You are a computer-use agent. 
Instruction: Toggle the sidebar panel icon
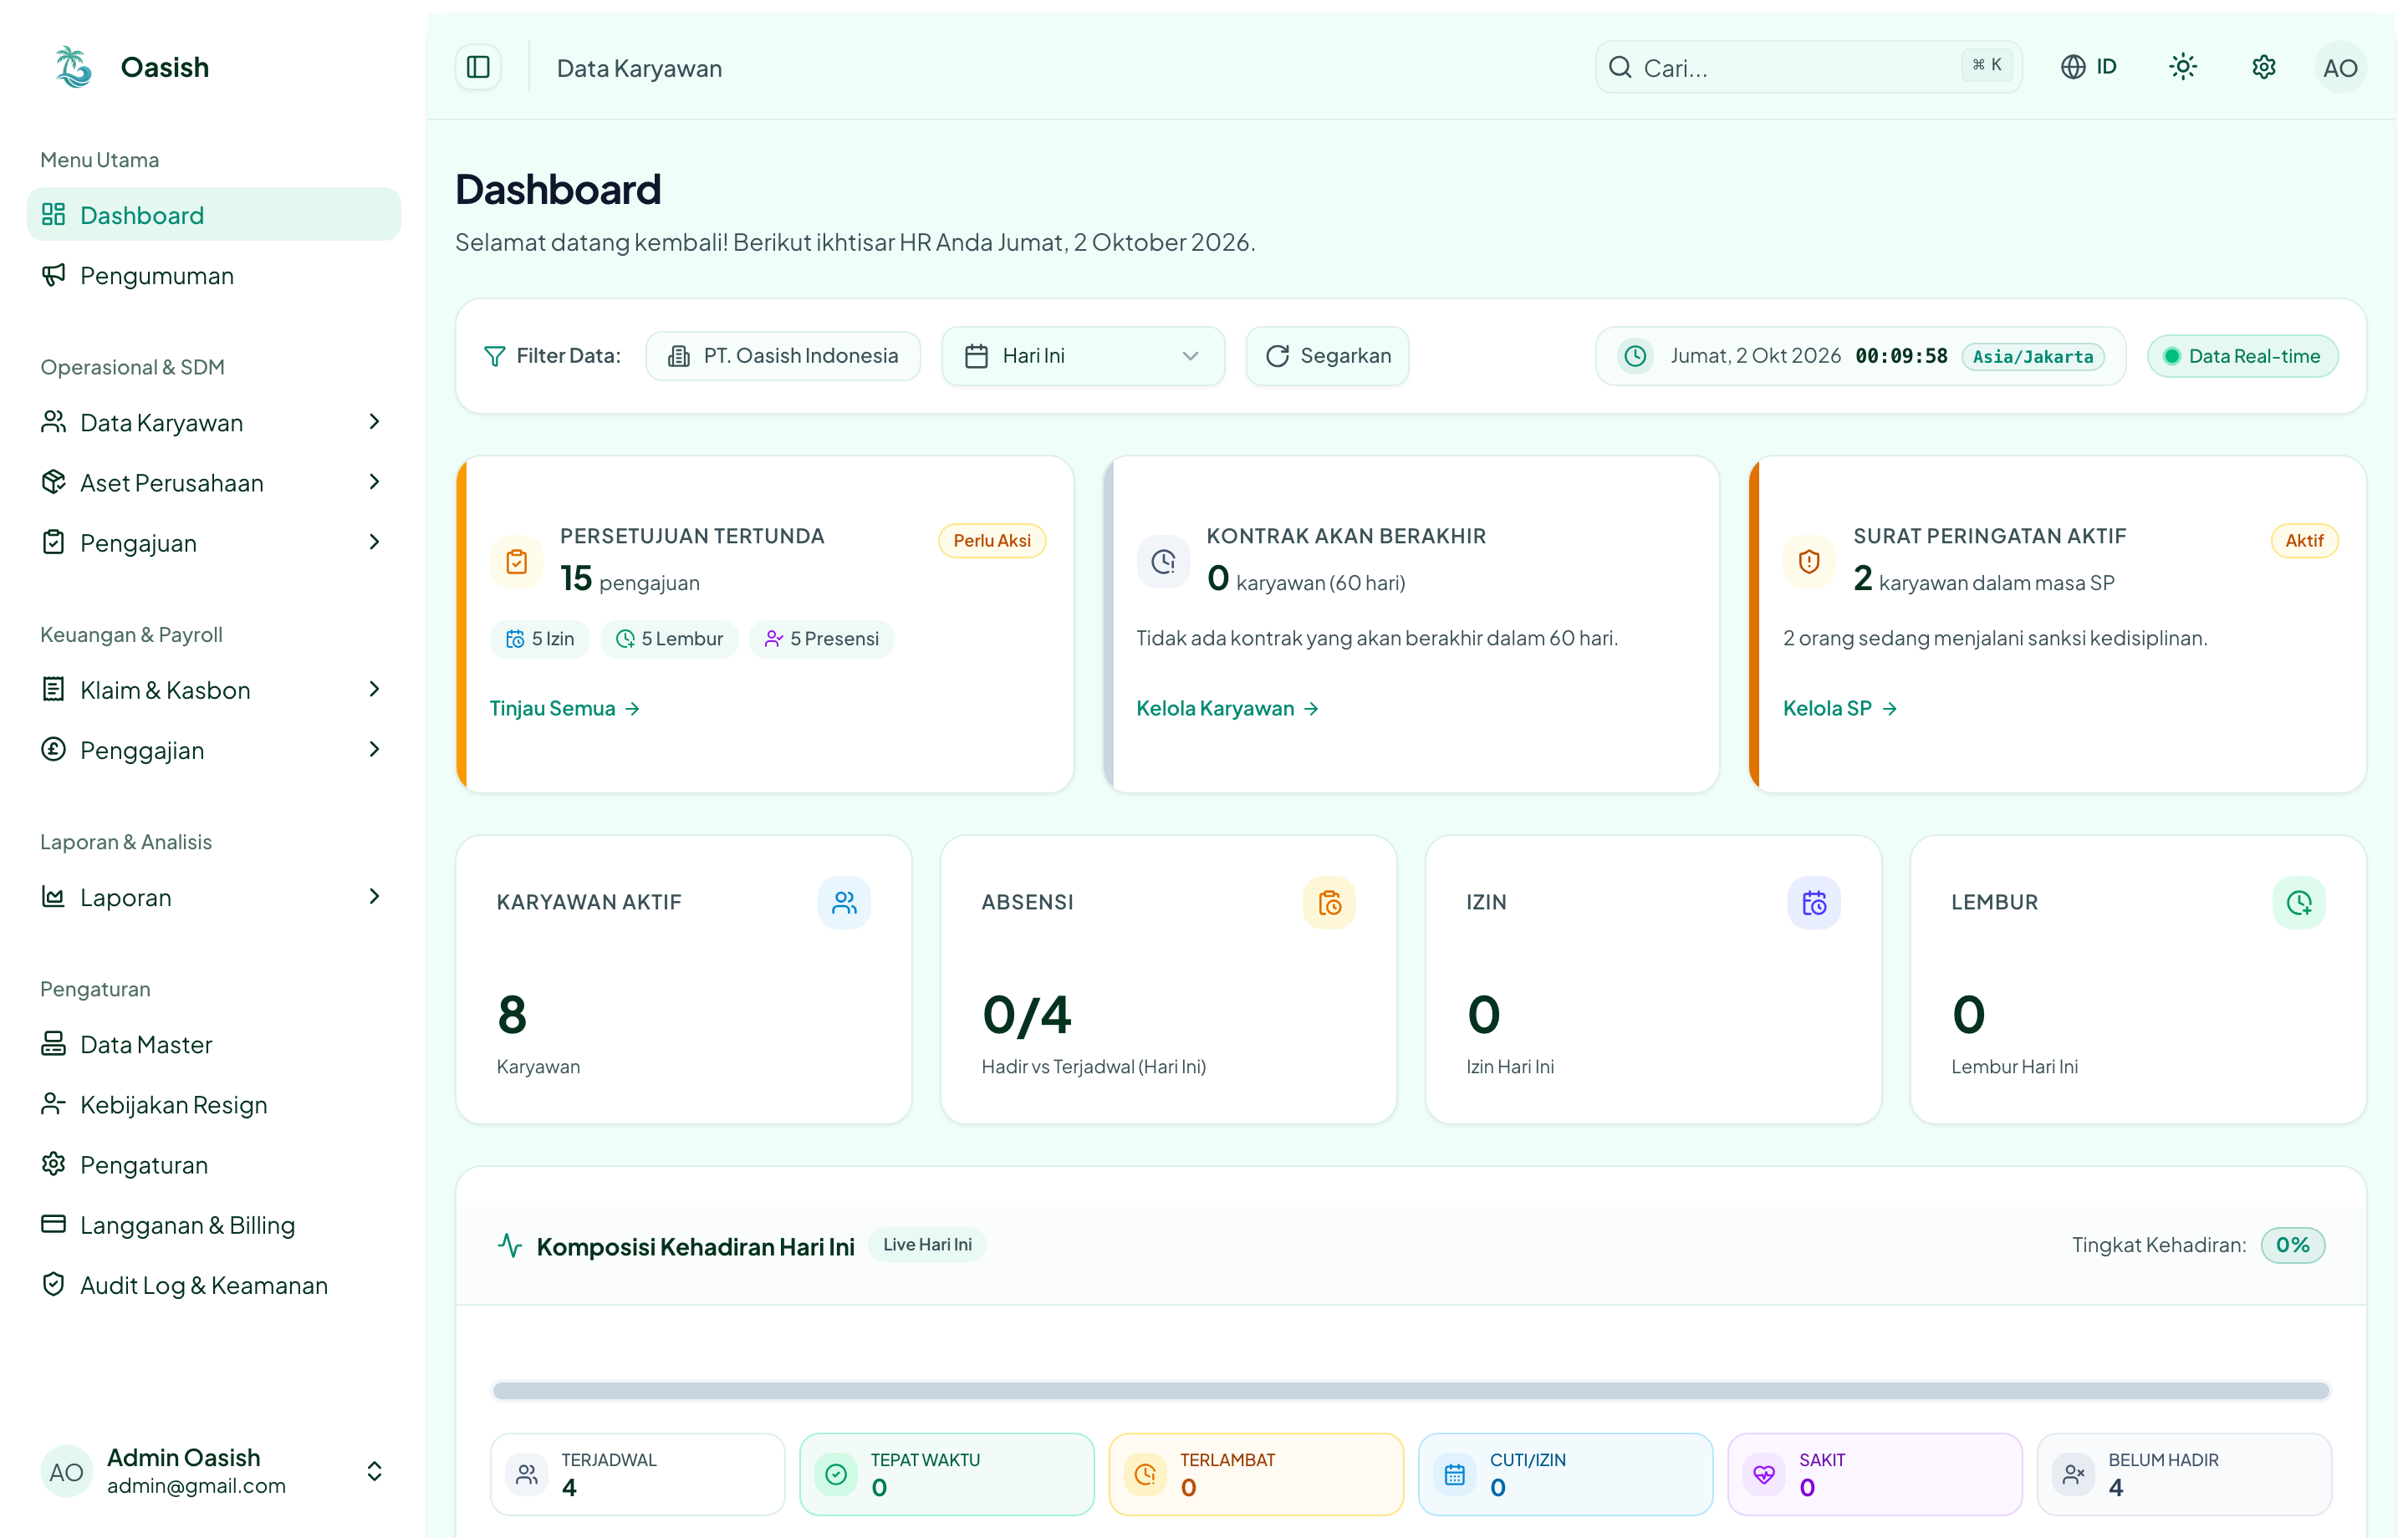[x=478, y=67]
